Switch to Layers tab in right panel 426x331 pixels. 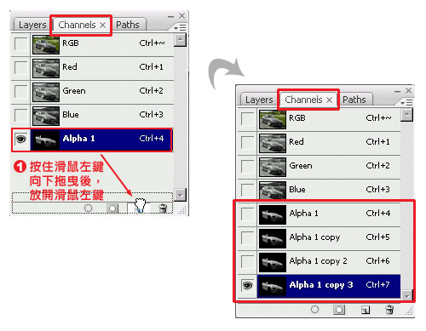(x=259, y=100)
